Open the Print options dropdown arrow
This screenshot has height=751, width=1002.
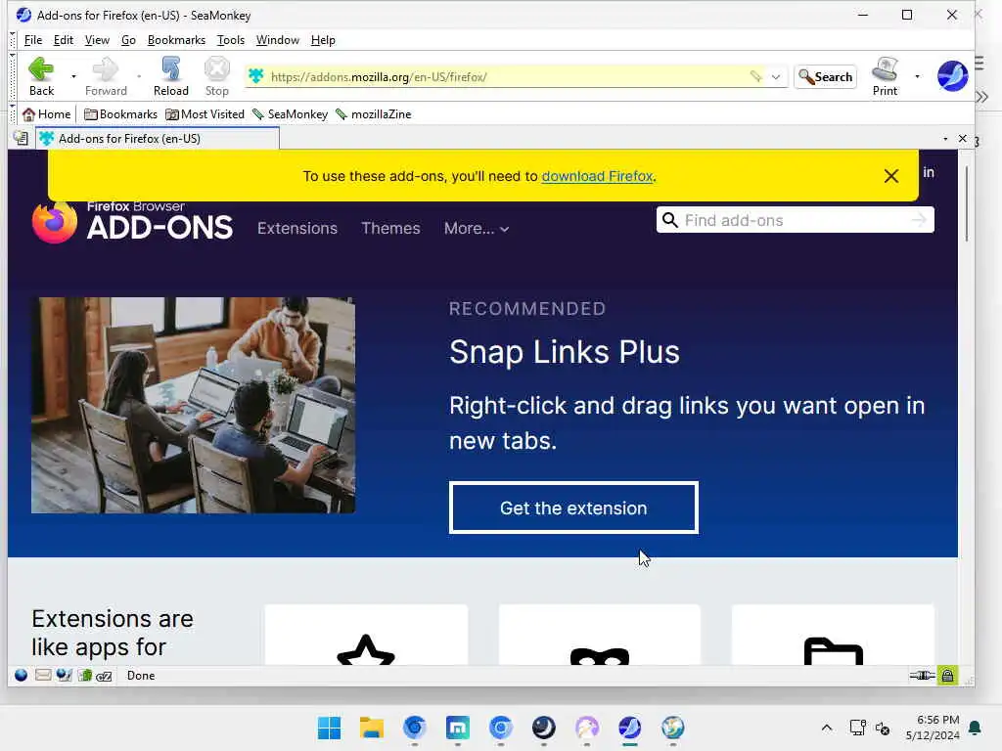[917, 76]
